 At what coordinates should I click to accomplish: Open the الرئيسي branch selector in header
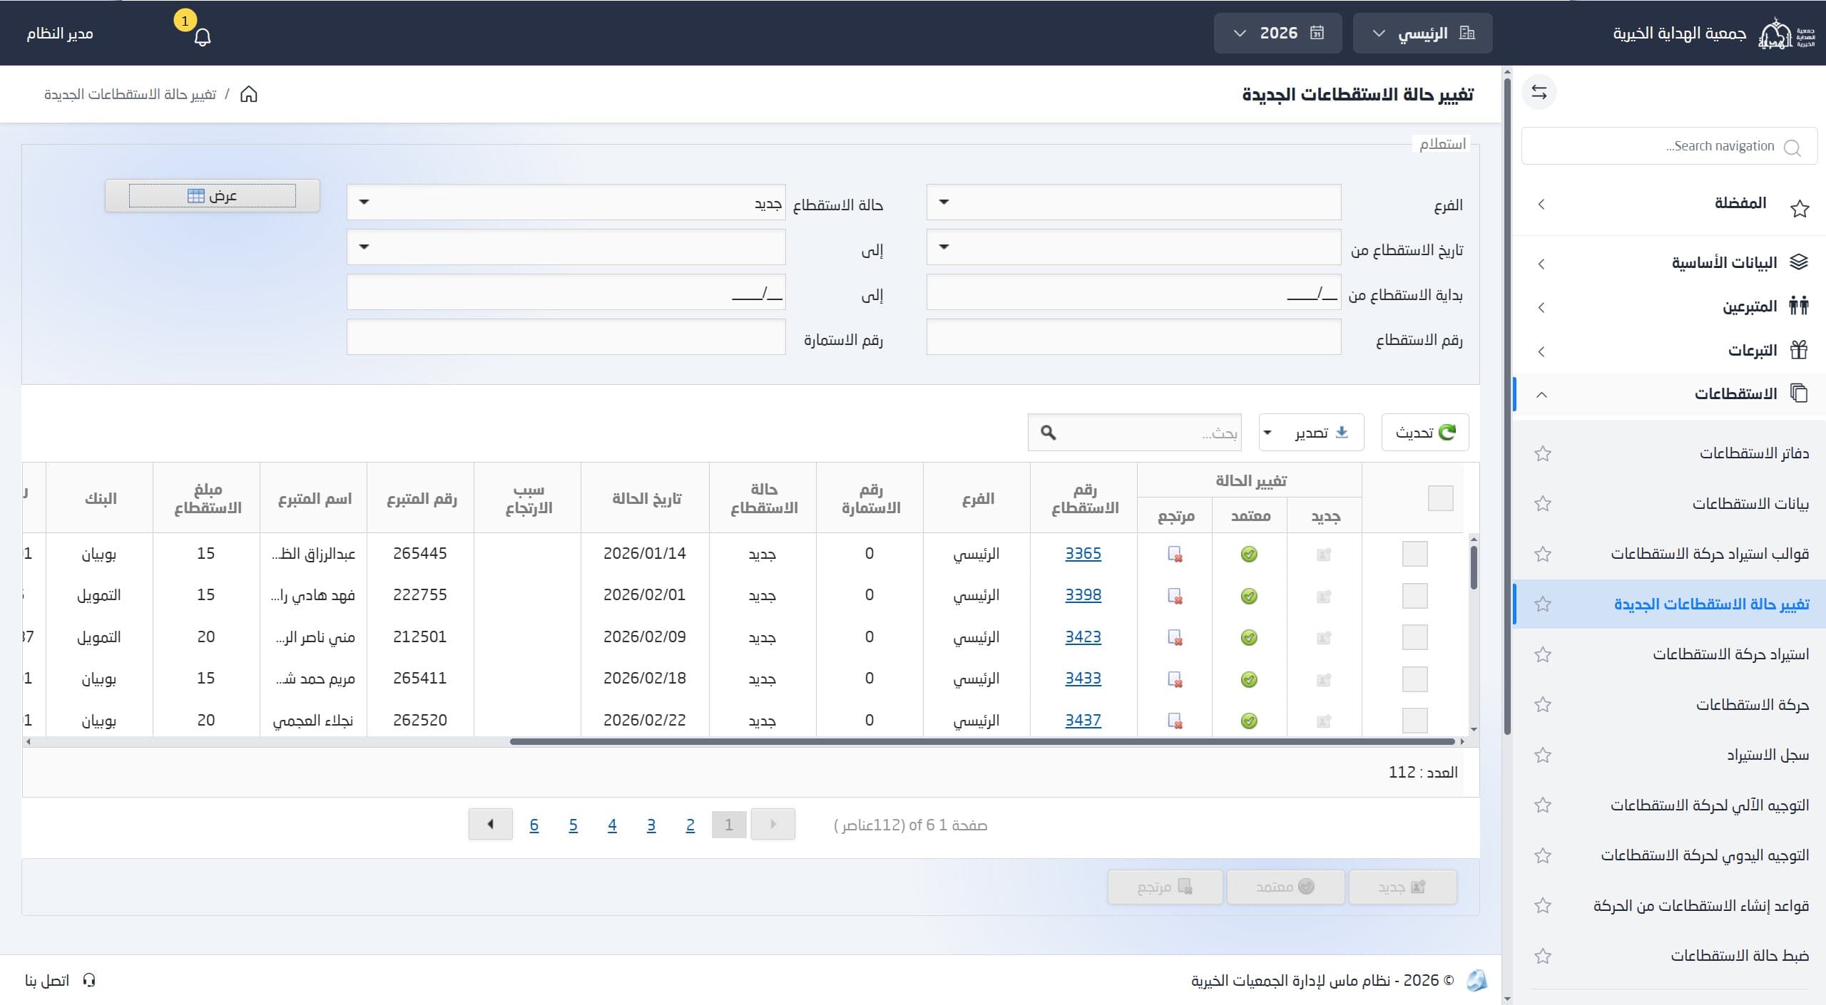click(x=1422, y=33)
